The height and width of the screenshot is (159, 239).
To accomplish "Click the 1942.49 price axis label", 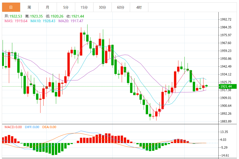I will tap(226, 66).
